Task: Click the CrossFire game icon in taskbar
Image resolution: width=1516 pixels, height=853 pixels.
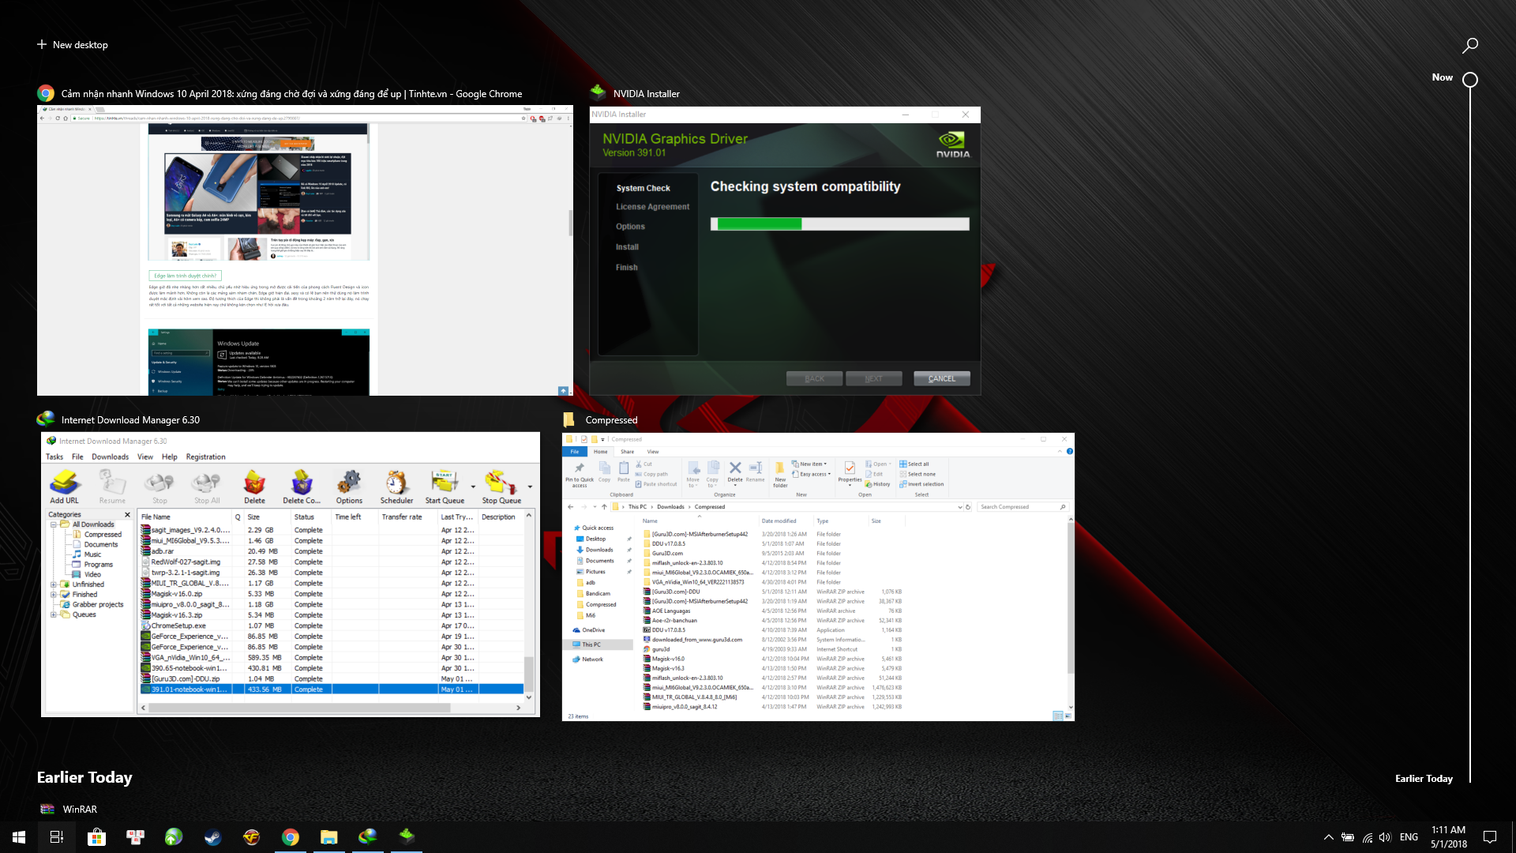Action: coord(251,837)
